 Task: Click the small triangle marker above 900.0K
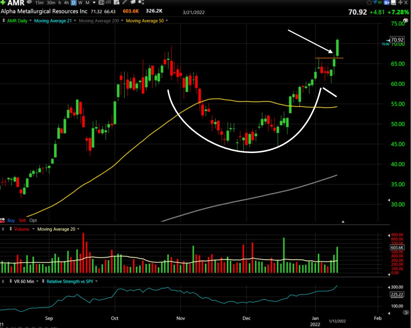pos(389,235)
